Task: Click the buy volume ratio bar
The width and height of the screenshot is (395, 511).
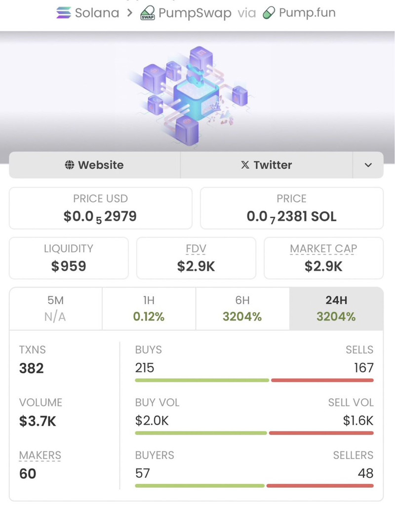Action: (x=254, y=433)
